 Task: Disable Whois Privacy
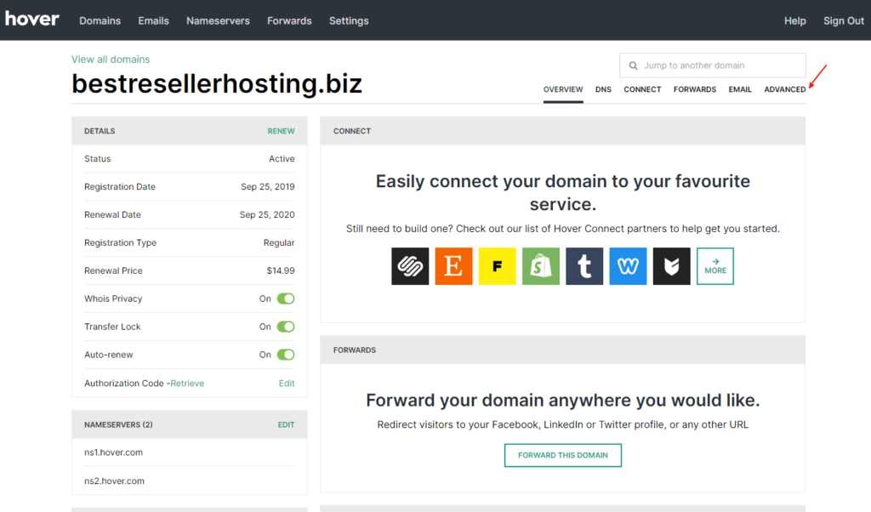[285, 299]
